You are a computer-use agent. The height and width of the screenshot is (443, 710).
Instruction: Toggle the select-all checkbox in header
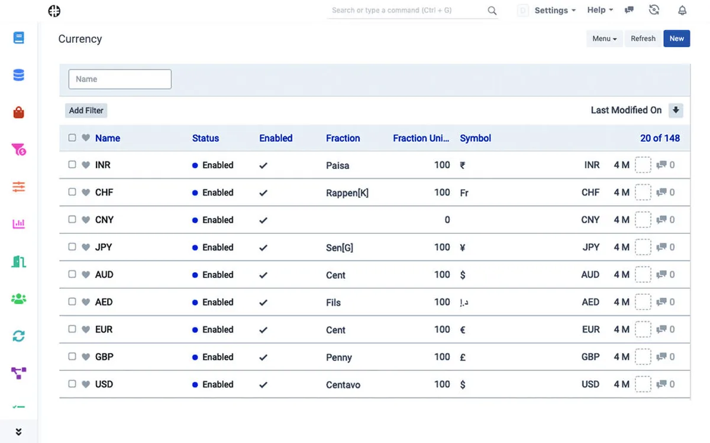click(72, 138)
